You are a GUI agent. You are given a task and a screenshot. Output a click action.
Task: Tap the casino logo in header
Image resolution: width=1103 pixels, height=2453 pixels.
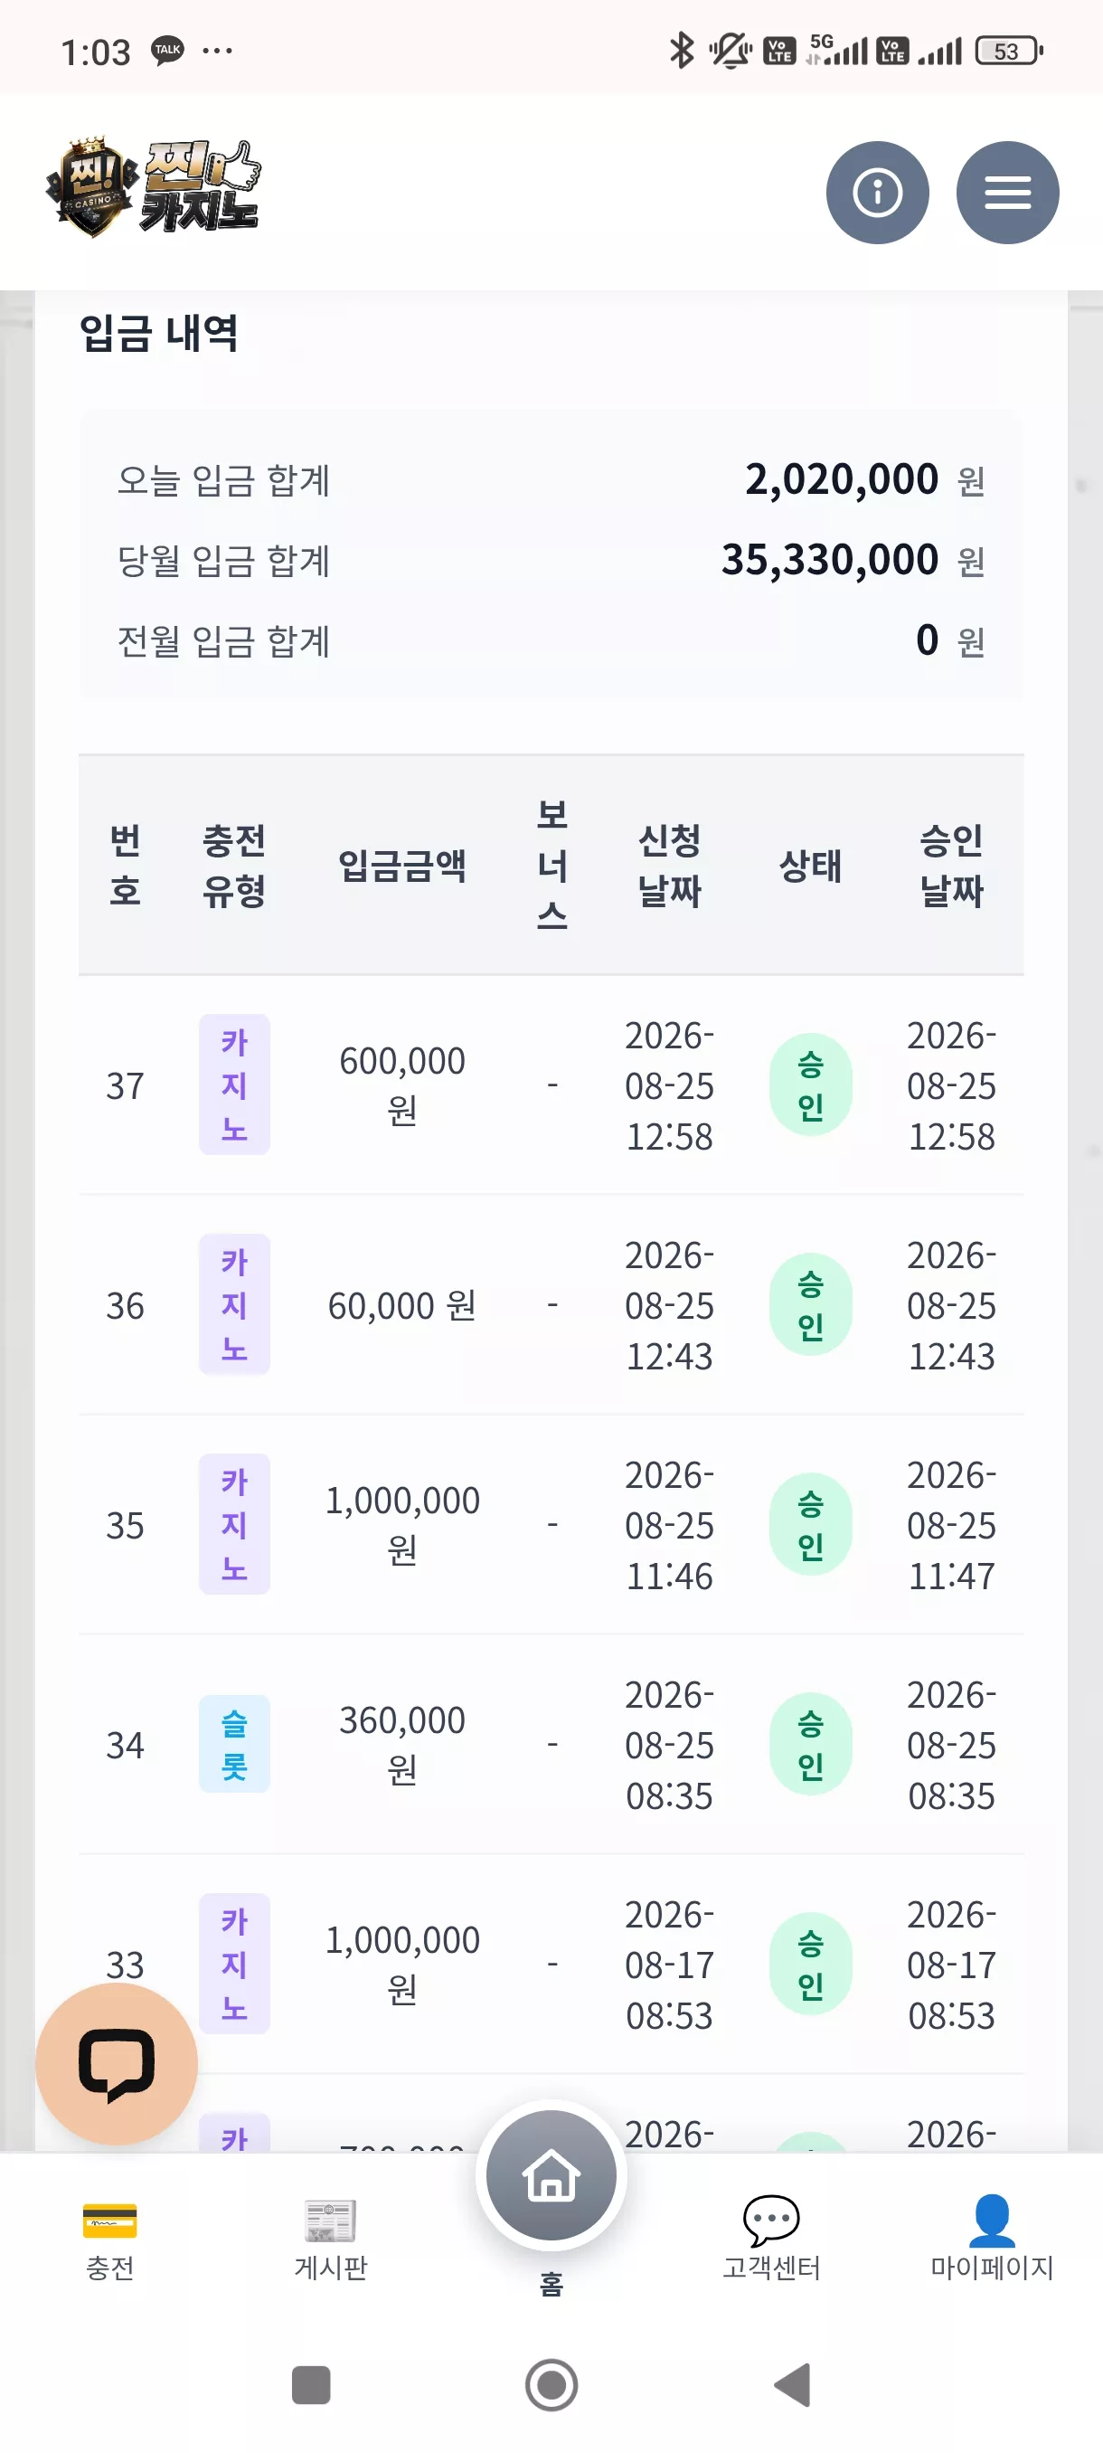point(153,186)
